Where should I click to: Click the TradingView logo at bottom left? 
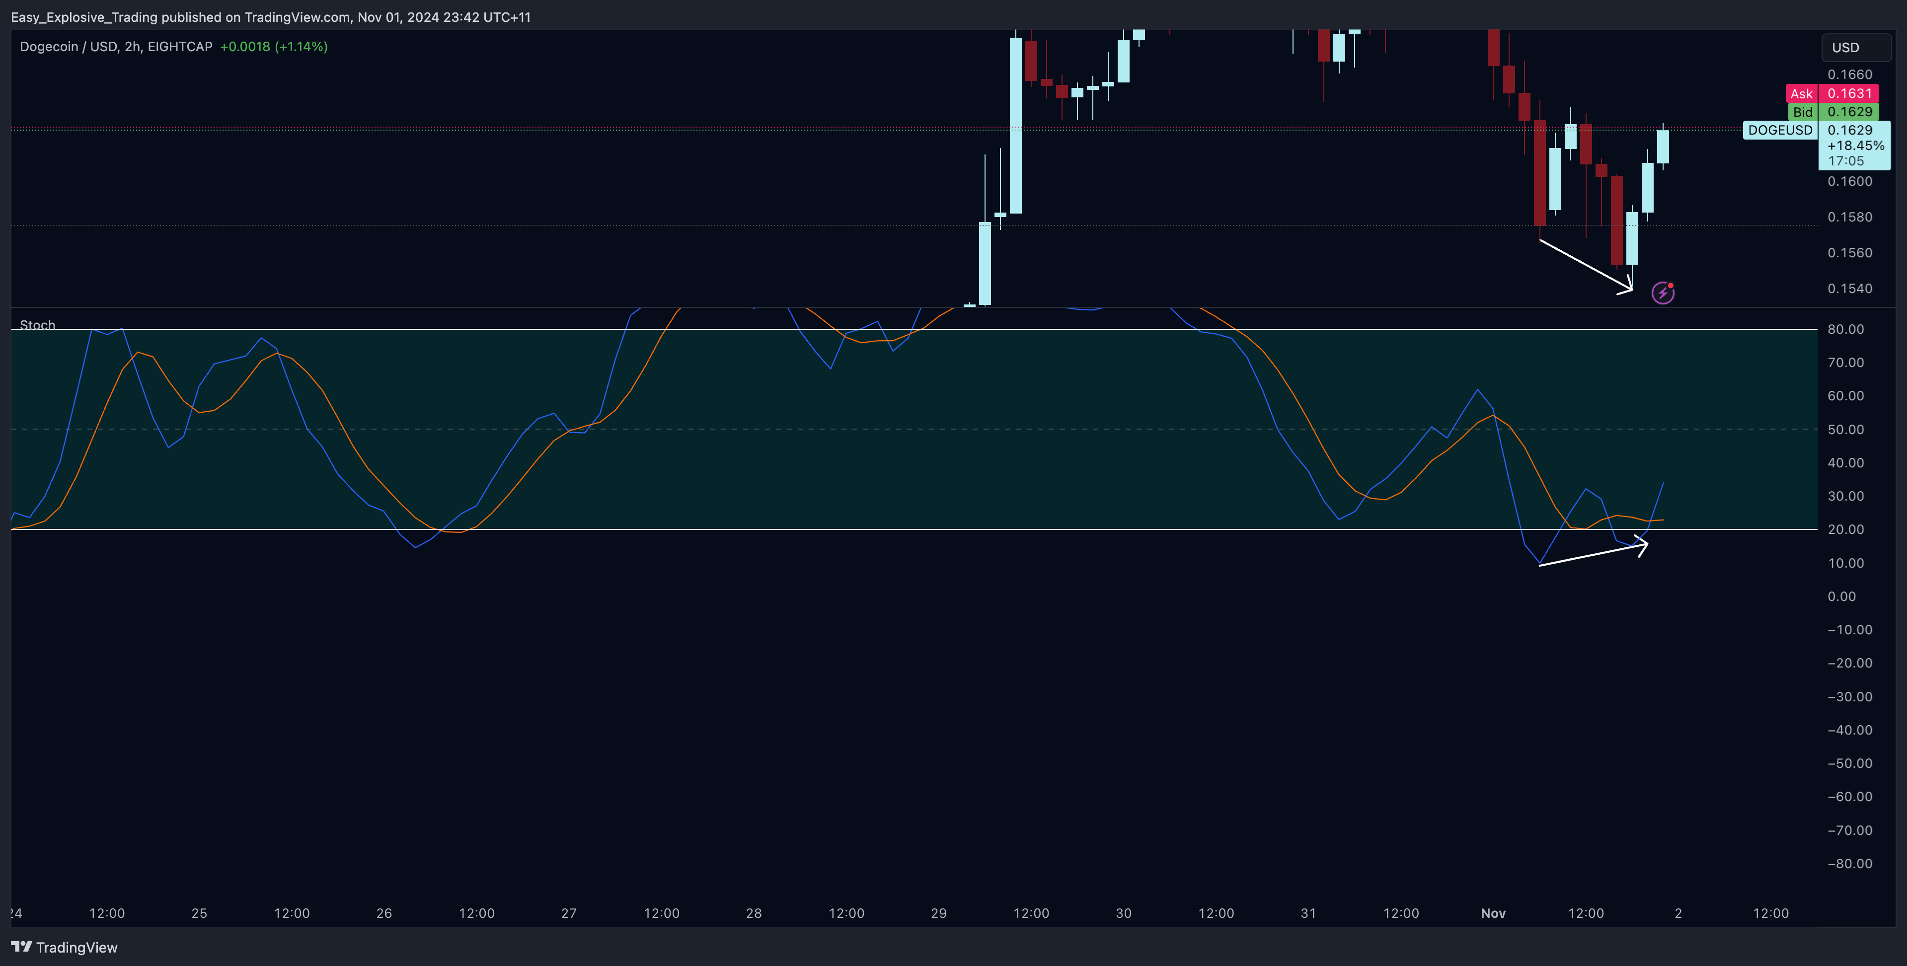click(x=65, y=948)
